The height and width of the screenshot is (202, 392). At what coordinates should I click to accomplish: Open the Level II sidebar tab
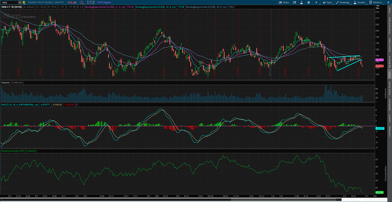[390, 118]
